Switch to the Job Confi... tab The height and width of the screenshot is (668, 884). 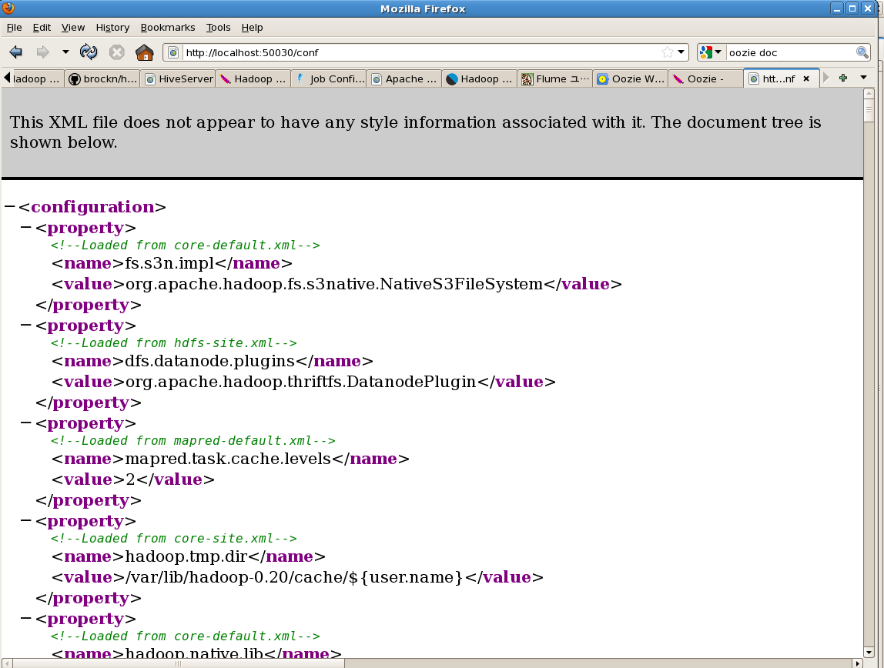(330, 78)
